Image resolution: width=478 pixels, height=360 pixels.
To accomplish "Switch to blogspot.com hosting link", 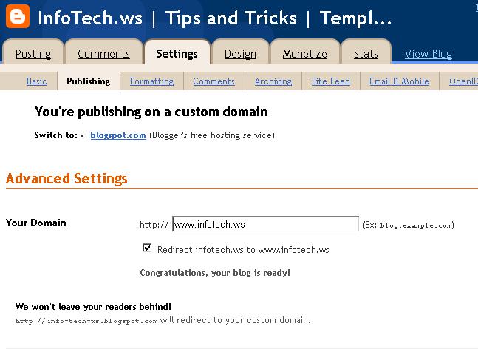I will (118, 135).
